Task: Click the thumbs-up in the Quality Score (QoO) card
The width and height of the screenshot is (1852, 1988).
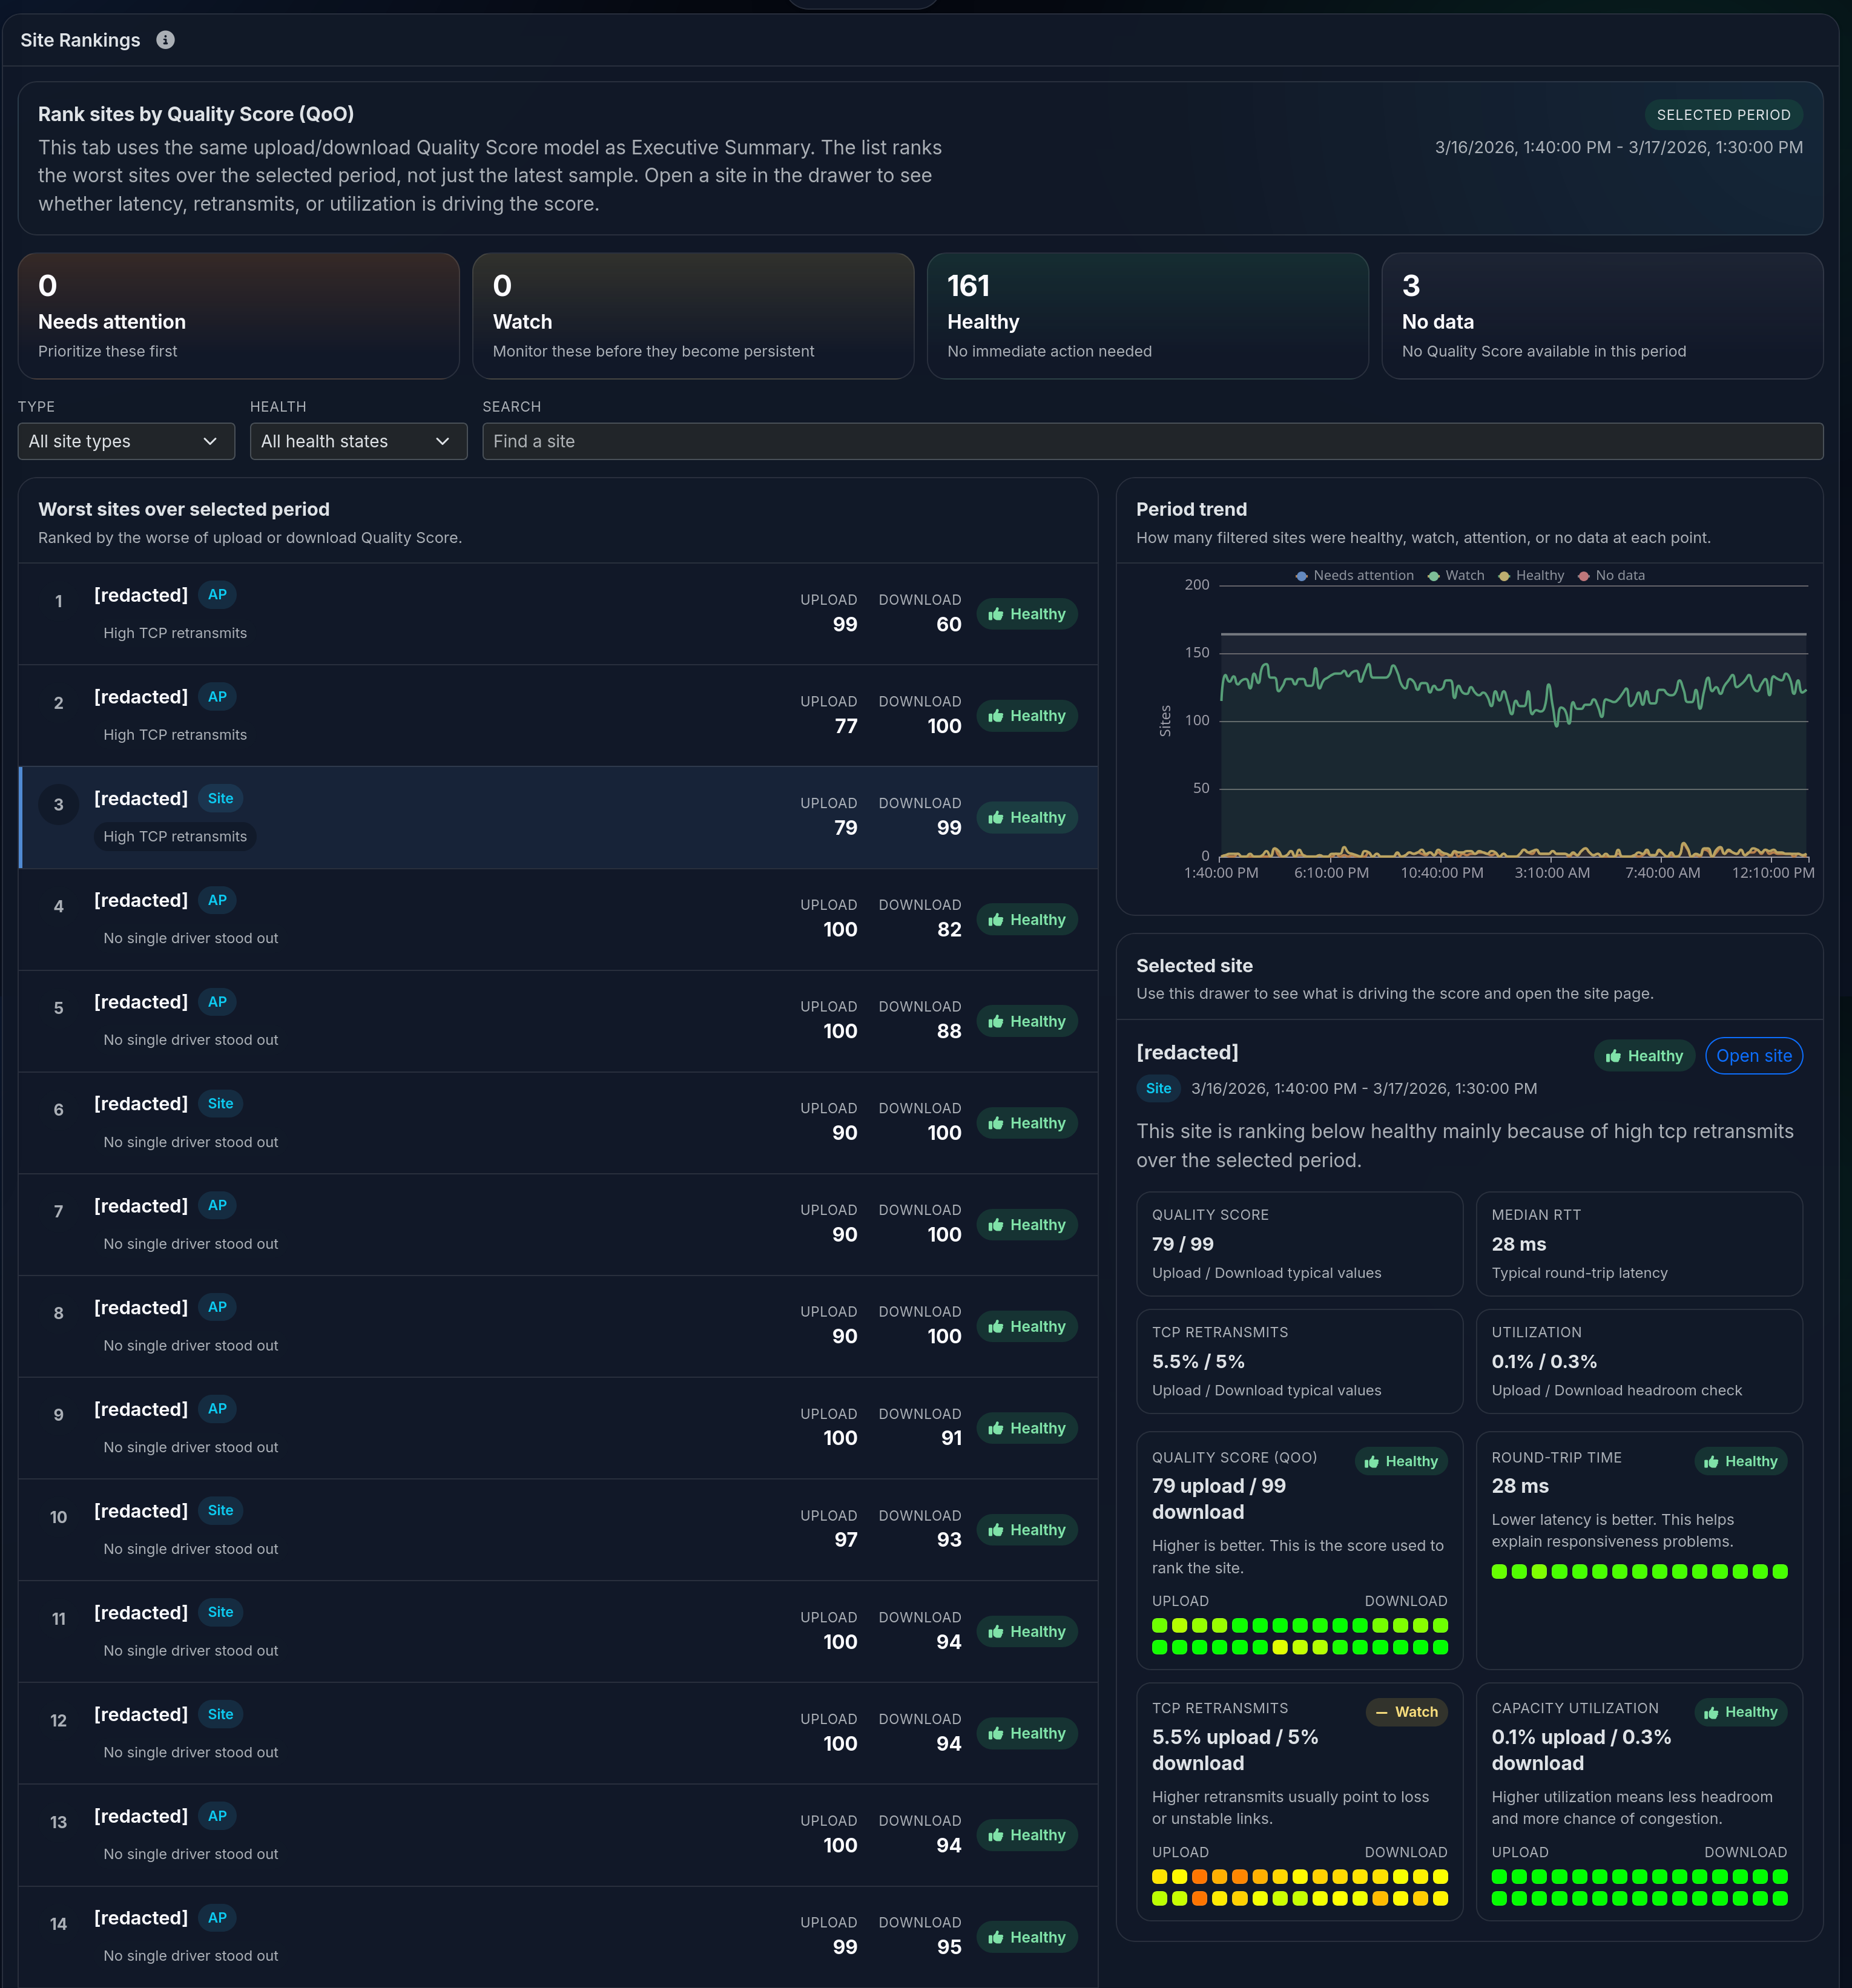Action: (1373, 1461)
